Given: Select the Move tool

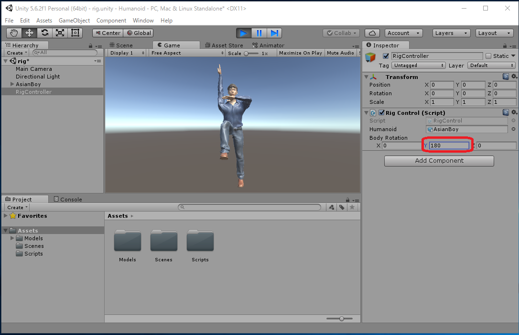Looking at the screenshot, I should tap(29, 33).
